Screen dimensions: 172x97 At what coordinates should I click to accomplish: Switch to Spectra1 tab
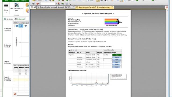pos(8,19)
